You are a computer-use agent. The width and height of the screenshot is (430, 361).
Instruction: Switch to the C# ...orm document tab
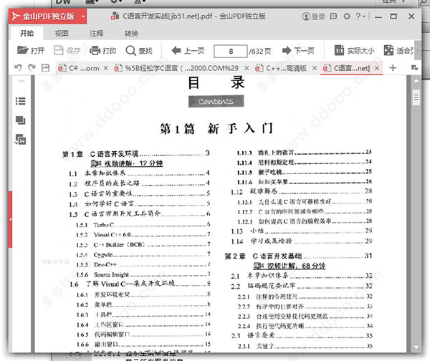pyautogui.click(x=79, y=68)
